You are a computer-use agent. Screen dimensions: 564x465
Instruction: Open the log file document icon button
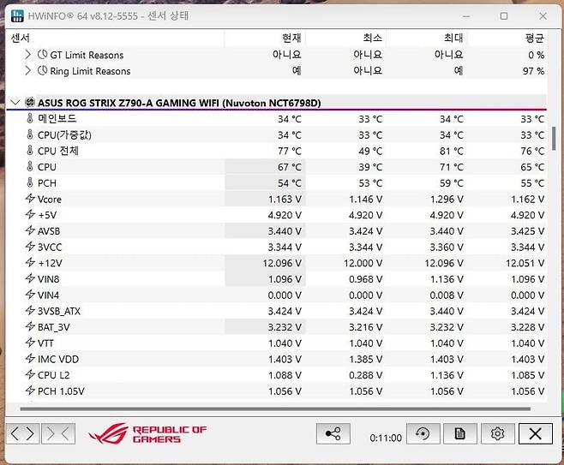[x=460, y=433]
